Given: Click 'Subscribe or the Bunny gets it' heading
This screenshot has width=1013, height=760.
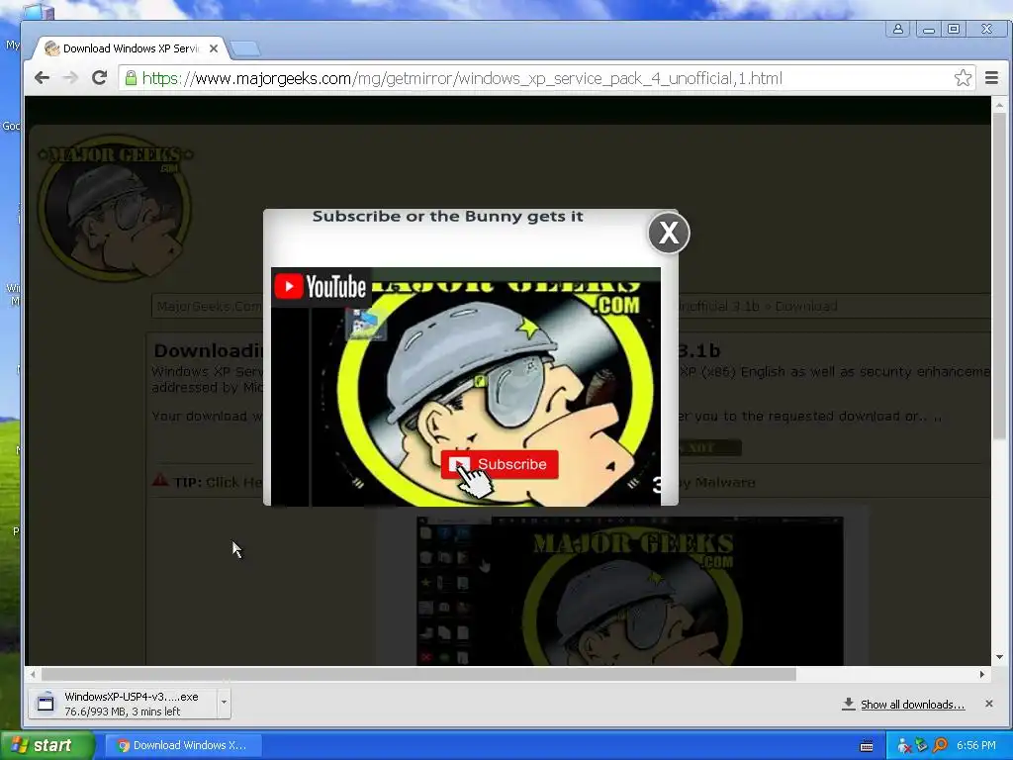Looking at the screenshot, I should (448, 217).
